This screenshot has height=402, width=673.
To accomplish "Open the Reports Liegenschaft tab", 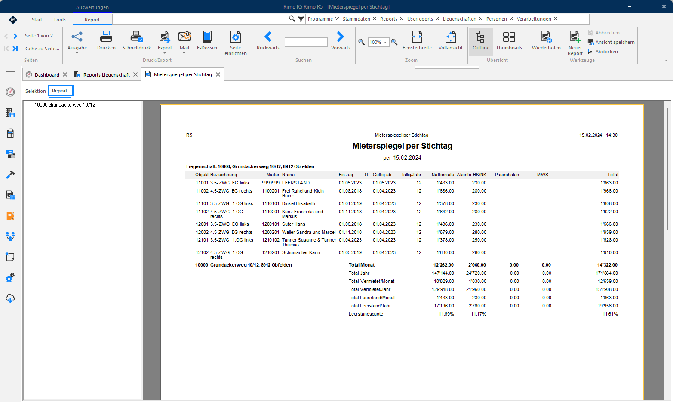I will [106, 75].
